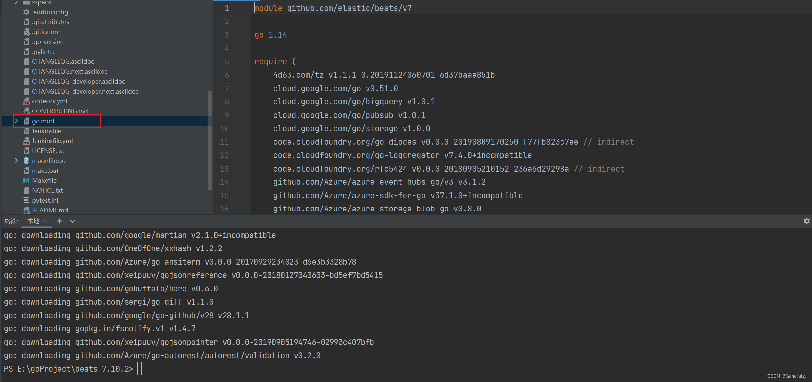
Task: Select .gitattributes in project tree
Action: 51,22
